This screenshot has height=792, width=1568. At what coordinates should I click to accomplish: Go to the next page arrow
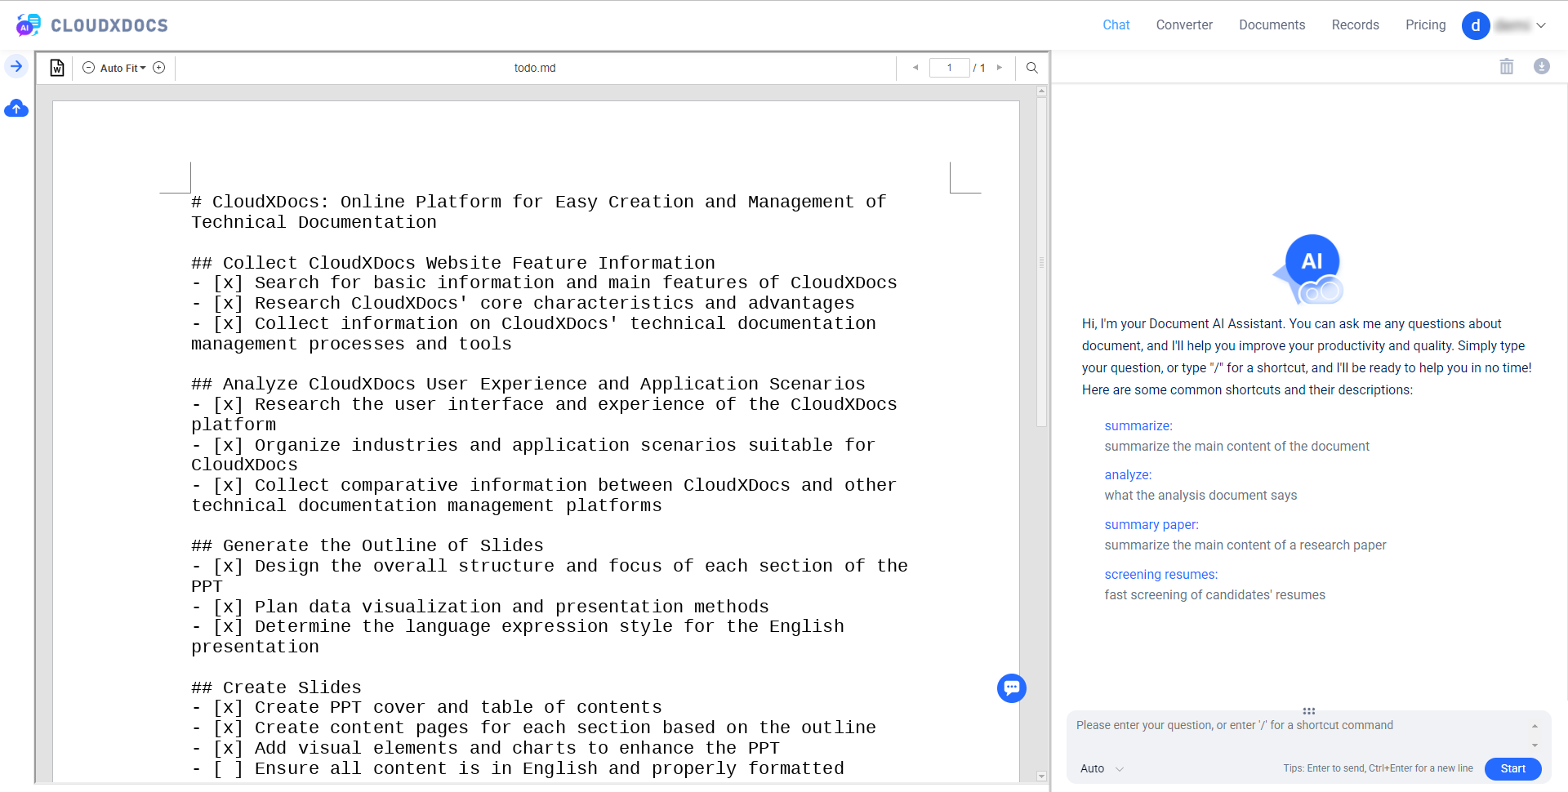click(x=999, y=68)
